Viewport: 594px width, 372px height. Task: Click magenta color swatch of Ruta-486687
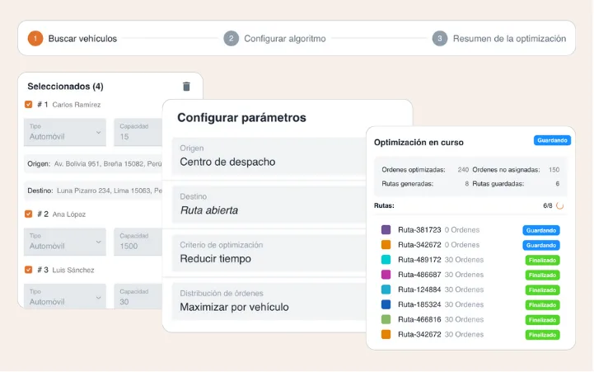(386, 275)
